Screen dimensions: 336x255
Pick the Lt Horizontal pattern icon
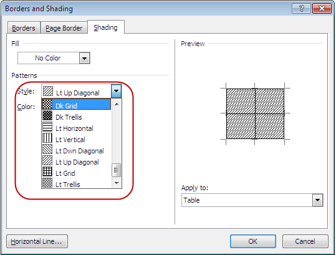[x=47, y=127]
